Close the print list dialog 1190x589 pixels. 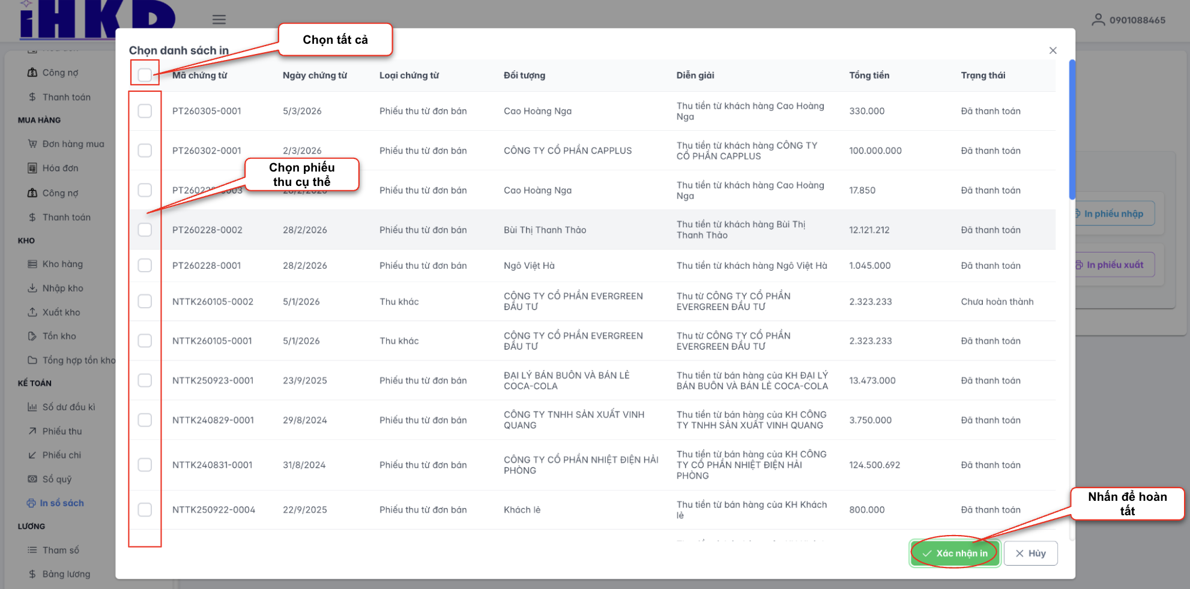pos(1053,50)
